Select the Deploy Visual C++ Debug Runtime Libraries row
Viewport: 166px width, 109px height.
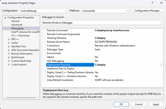(x=70, y=72)
